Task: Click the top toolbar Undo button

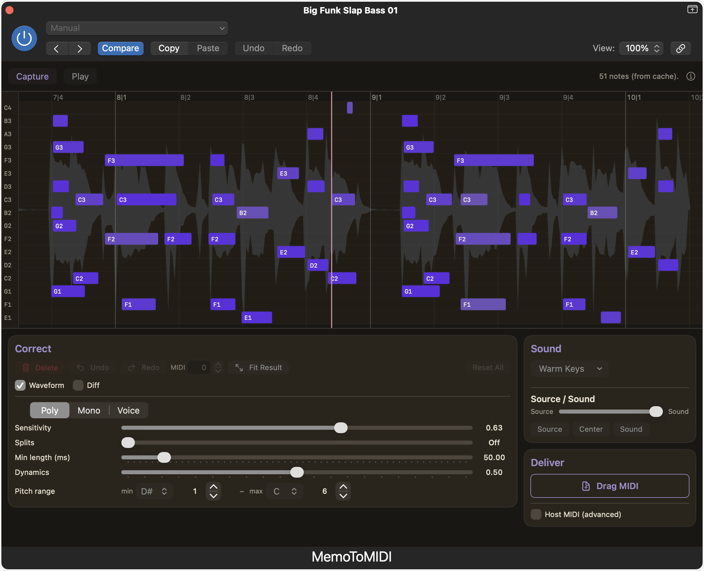Action: point(254,49)
